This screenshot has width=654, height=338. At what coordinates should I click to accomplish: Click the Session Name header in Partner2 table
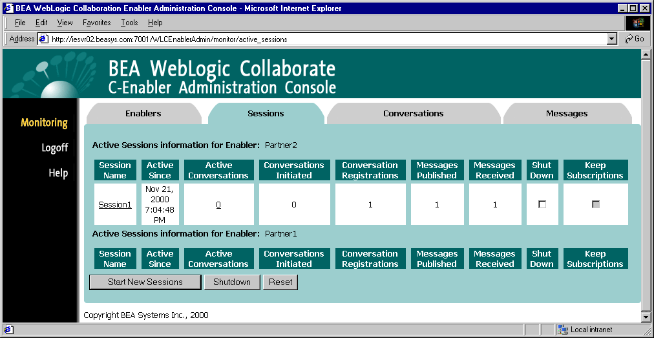[x=115, y=170]
